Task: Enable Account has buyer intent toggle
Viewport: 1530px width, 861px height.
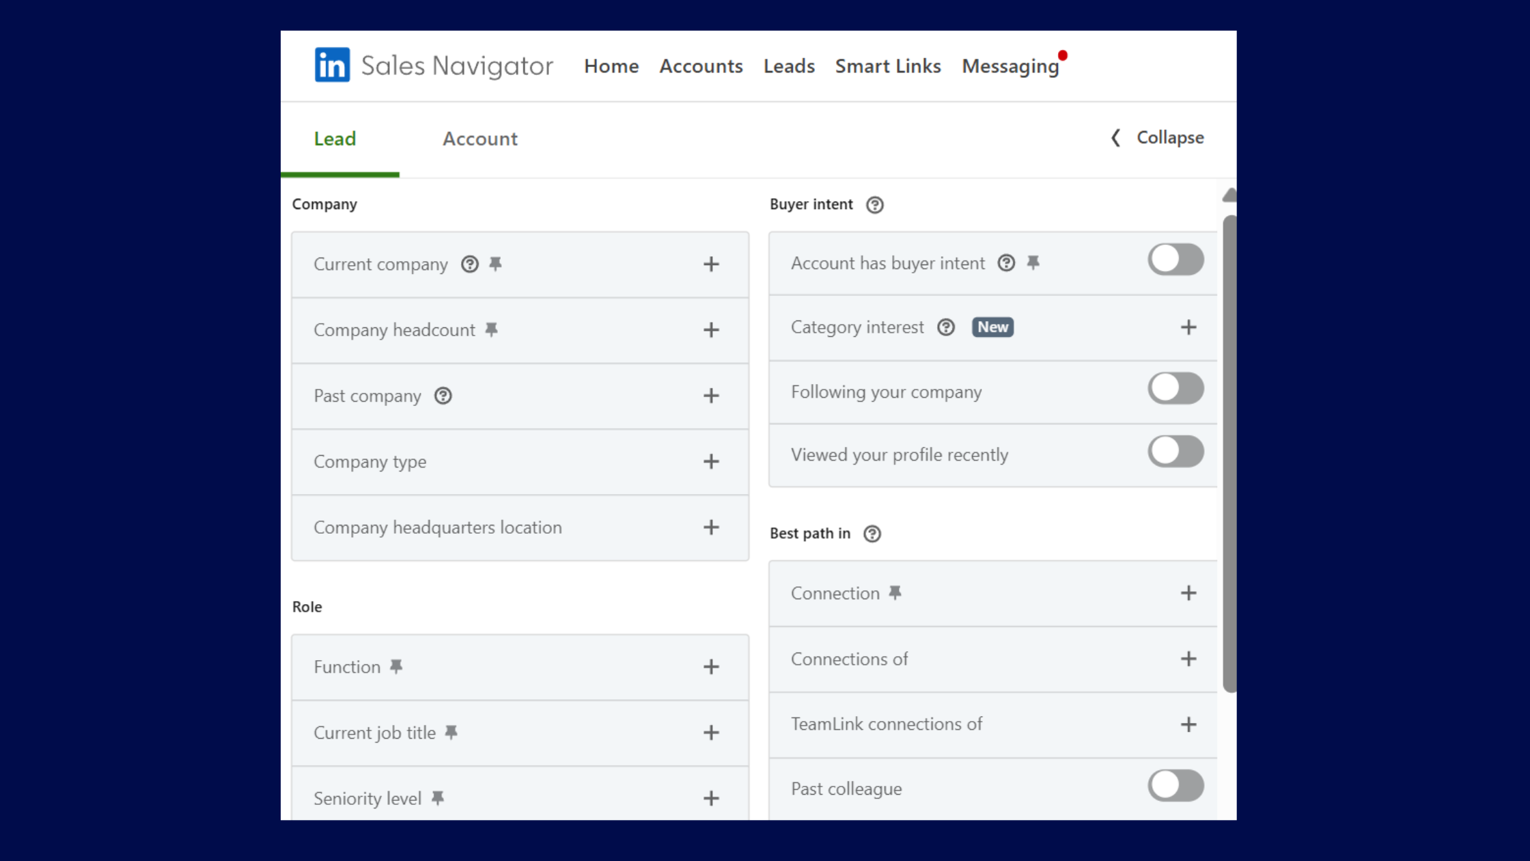Action: (x=1176, y=259)
